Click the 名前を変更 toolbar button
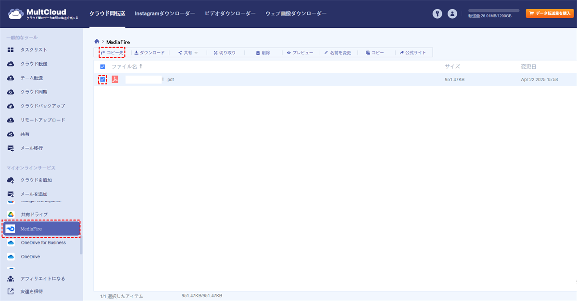 pyautogui.click(x=338, y=53)
